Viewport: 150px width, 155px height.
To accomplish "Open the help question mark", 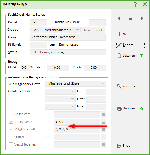I will [135, 5].
